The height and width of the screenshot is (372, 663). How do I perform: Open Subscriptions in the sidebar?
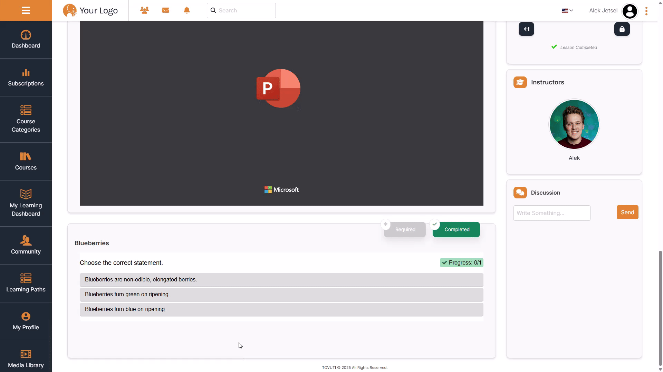click(x=26, y=77)
